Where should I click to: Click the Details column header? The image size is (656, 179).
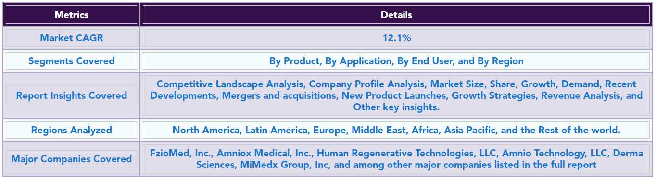coord(396,14)
